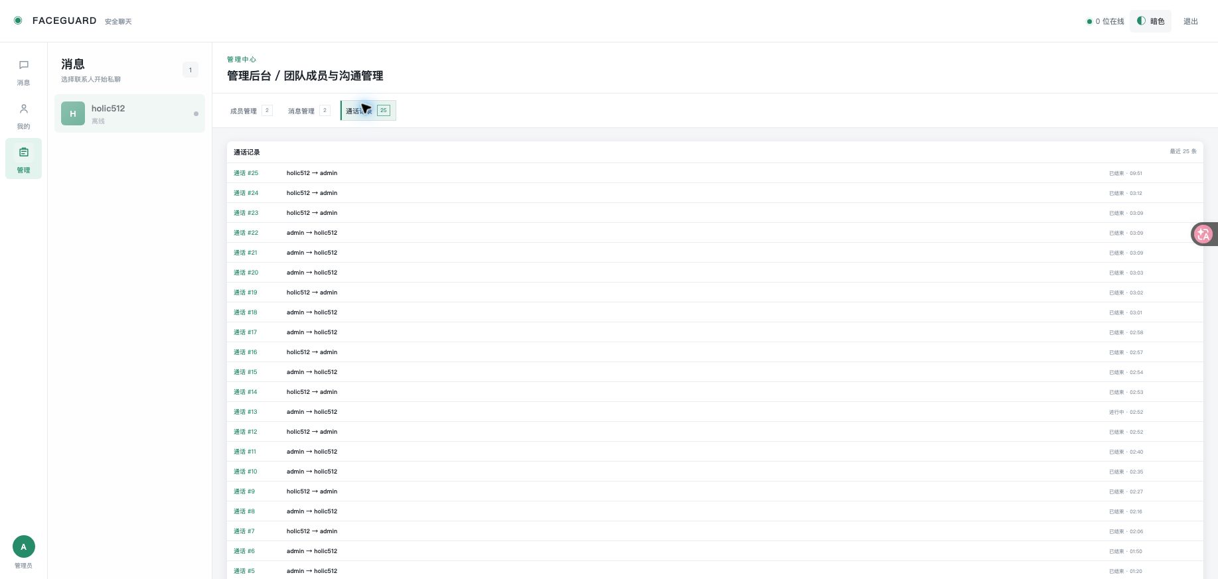
Task: Open the Messages sidebar icon
Action: [x=23, y=72]
